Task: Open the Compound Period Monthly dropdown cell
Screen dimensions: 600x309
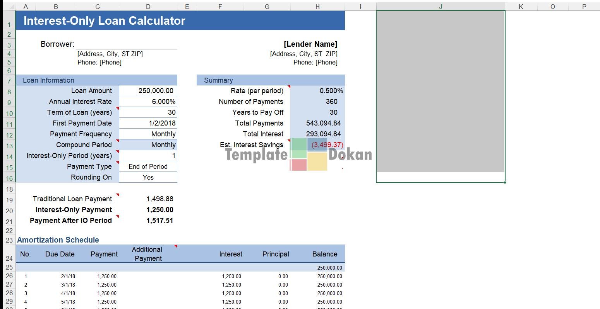Action: (148, 145)
